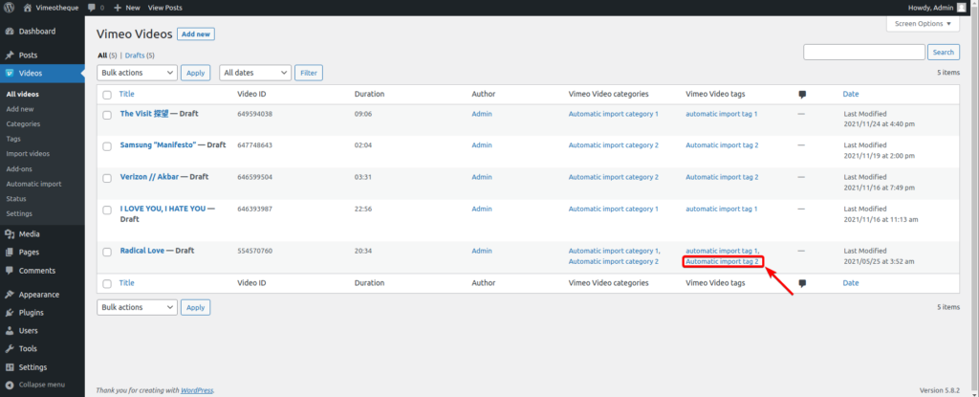
Task: Expand Screen Options panel
Action: point(923,24)
